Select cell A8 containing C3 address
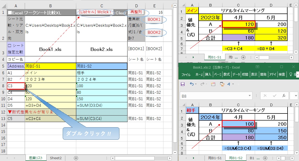The height and width of the screenshot is (161, 299). click(16, 86)
